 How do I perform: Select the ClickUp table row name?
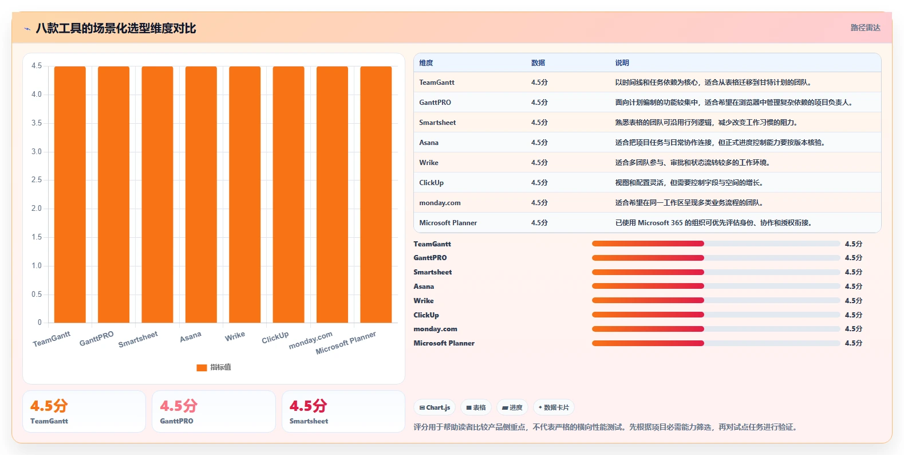[431, 183]
